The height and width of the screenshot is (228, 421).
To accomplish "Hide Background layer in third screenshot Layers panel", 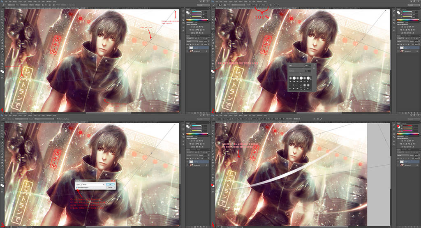I will tap(187, 165).
